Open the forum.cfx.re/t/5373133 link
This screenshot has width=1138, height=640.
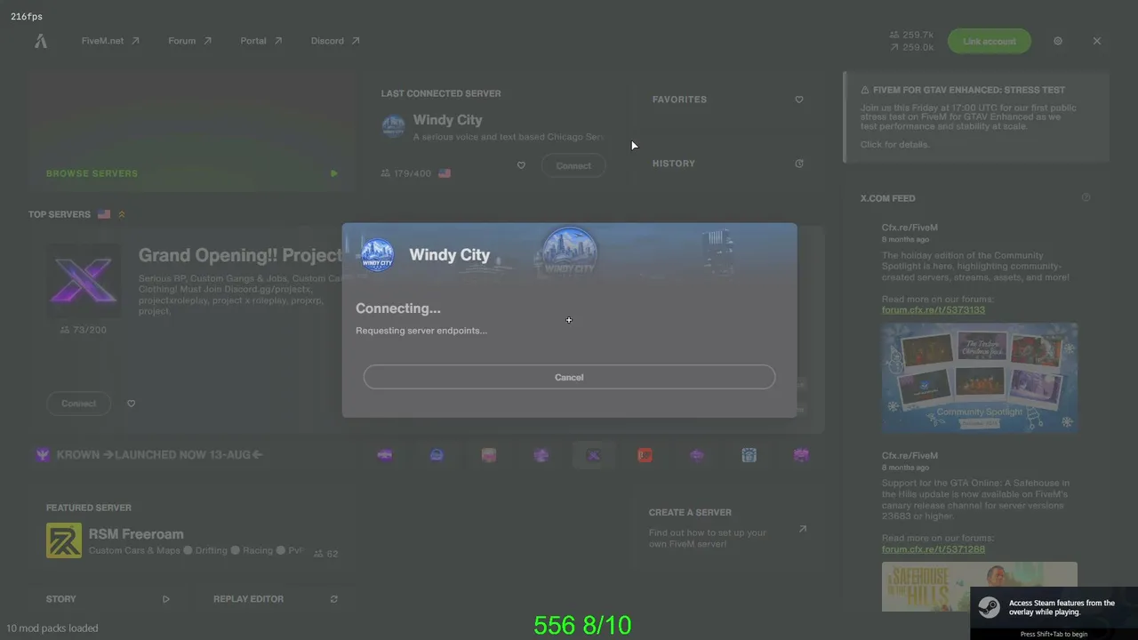point(934,310)
